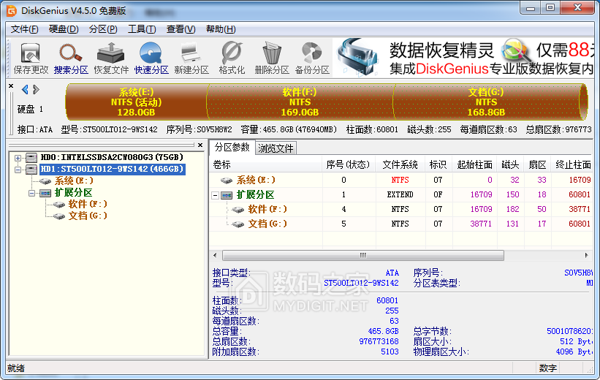The height and width of the screenshot is (380, 600).
Task: Click 扩展分区 icon in tree
Action: click(x=45, y=193)
